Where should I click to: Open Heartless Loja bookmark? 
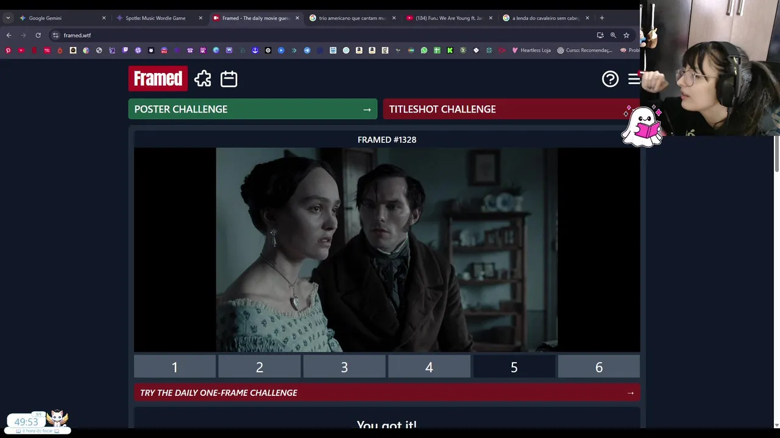(531, 50)
